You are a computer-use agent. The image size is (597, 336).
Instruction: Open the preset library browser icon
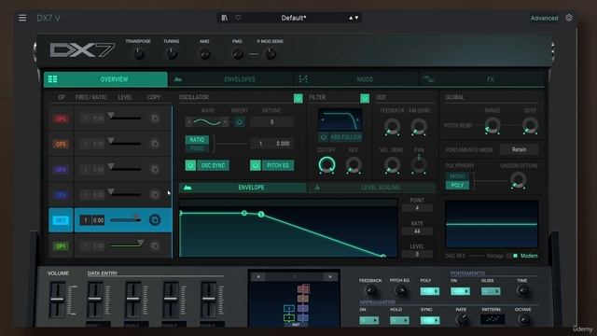(x=225, y=18)
